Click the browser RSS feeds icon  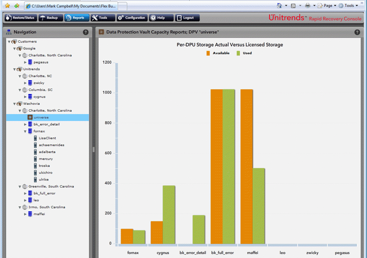293,6
